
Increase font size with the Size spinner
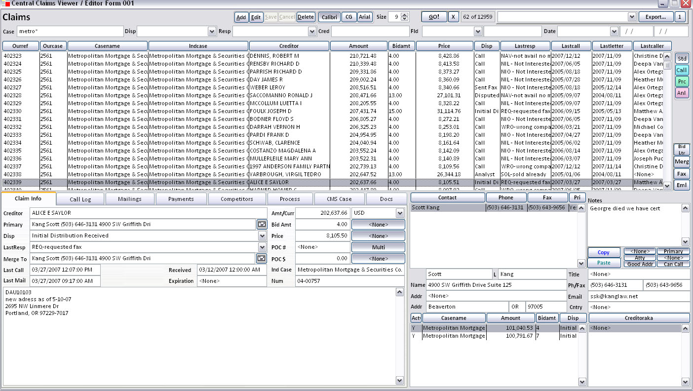coord(405,15)
